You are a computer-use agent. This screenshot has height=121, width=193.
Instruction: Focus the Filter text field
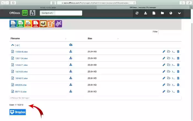170,32
